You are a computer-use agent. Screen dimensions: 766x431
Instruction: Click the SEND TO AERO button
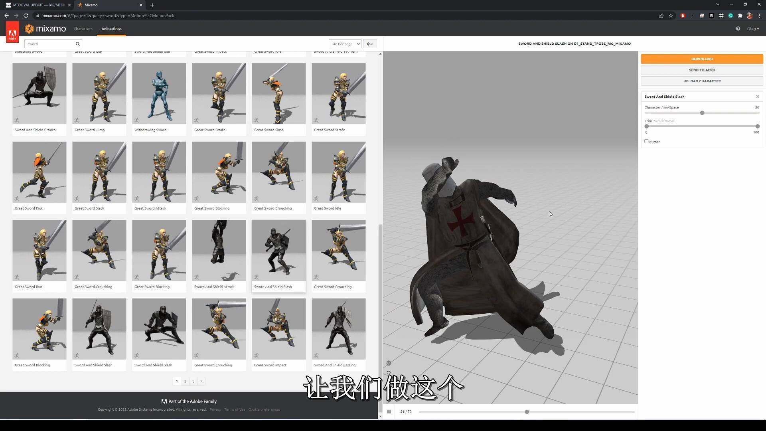[x=702, y=70]
